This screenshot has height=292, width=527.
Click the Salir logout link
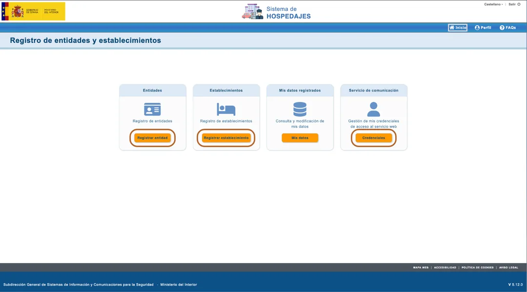512,4
